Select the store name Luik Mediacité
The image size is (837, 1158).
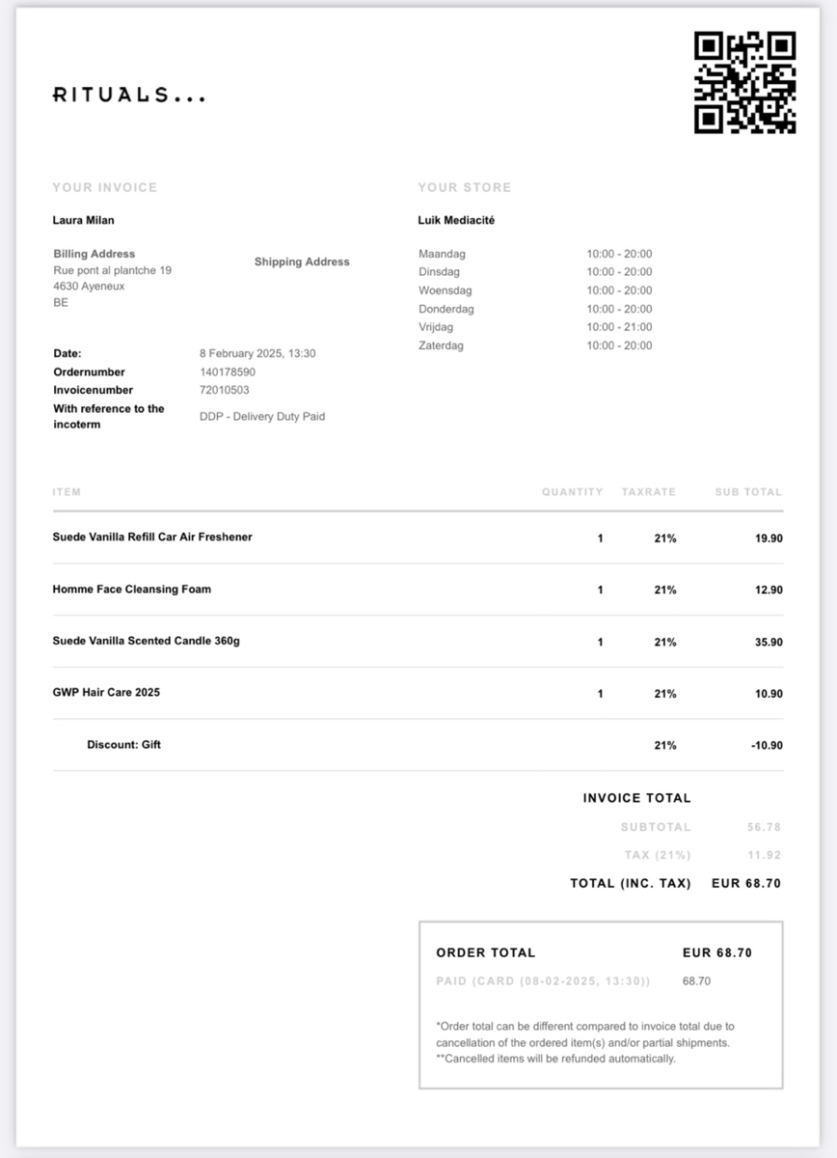coord(456,220)
